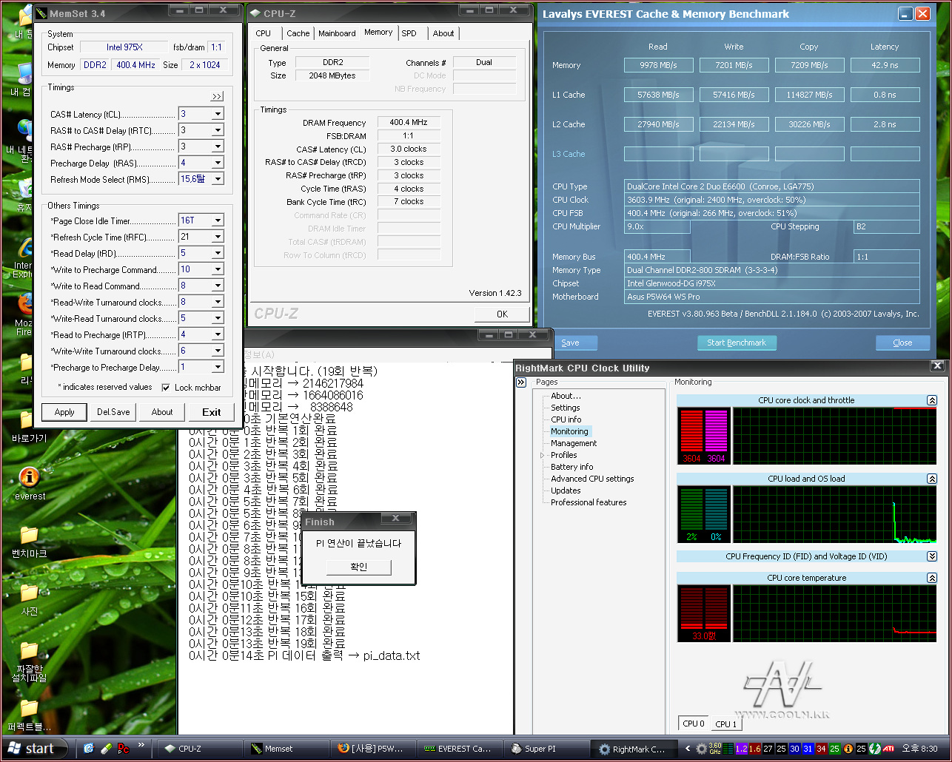This screenshot has height=762, width=952.
Task: Open the Read Delay (tRD) dropdown
Action: click(x=218, y=253)
